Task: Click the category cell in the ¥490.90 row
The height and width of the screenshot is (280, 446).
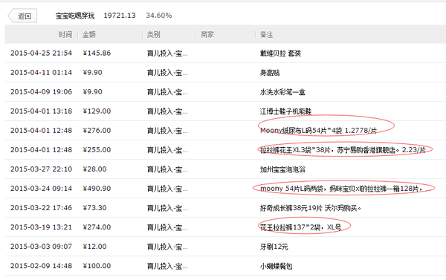Action: pyautogui.click(x=167, y=189)
